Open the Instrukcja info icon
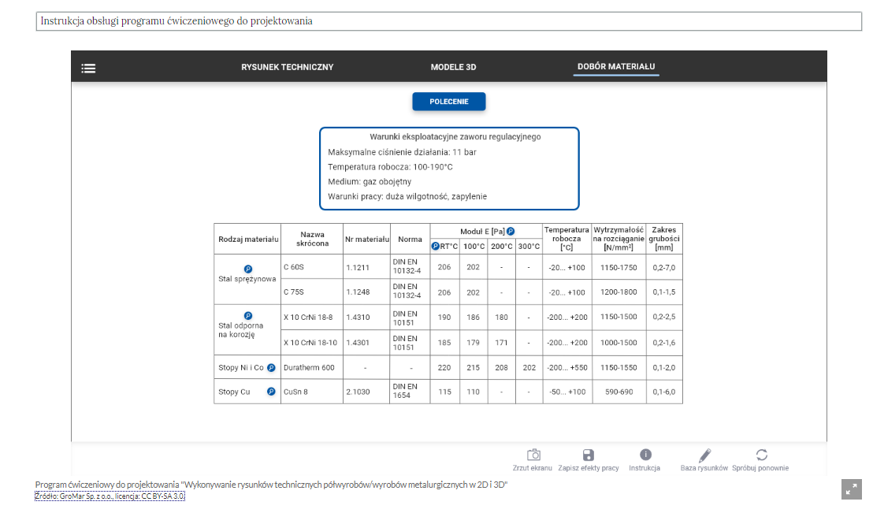 [x=645, y=455]
